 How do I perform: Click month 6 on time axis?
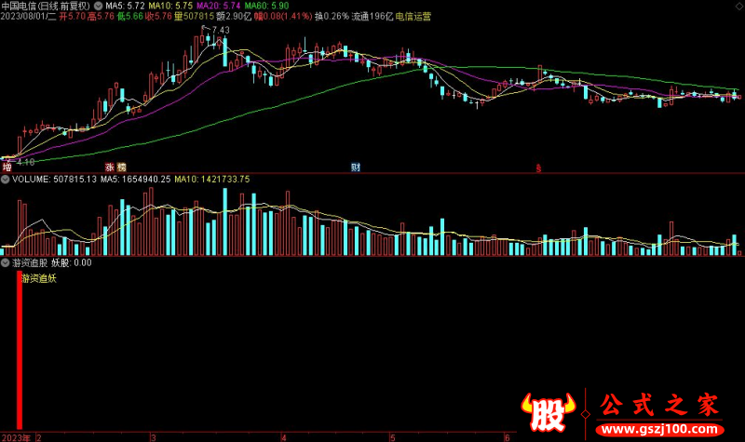pos(507,437)
